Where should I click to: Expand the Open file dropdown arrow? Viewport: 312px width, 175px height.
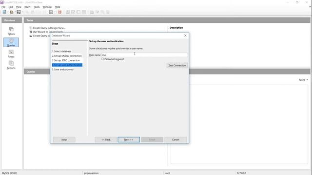pos(15,12)
